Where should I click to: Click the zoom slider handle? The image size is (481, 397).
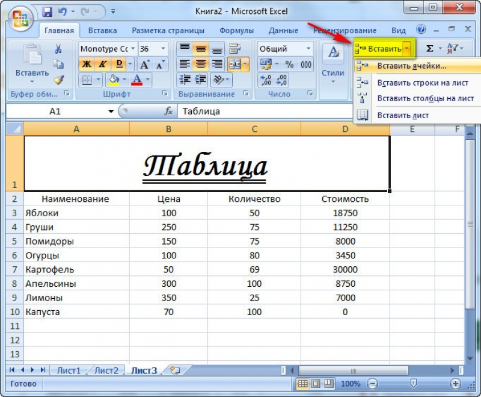coord(414,383)
